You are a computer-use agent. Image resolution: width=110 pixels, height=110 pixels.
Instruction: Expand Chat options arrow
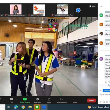16,99
